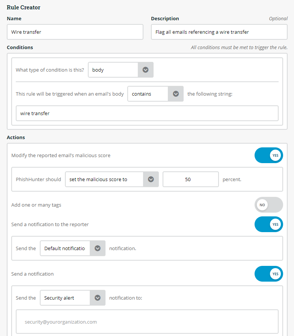Click the 'wire transfer' condition string field
Screen dimensions: 294x336
[147, 113]
